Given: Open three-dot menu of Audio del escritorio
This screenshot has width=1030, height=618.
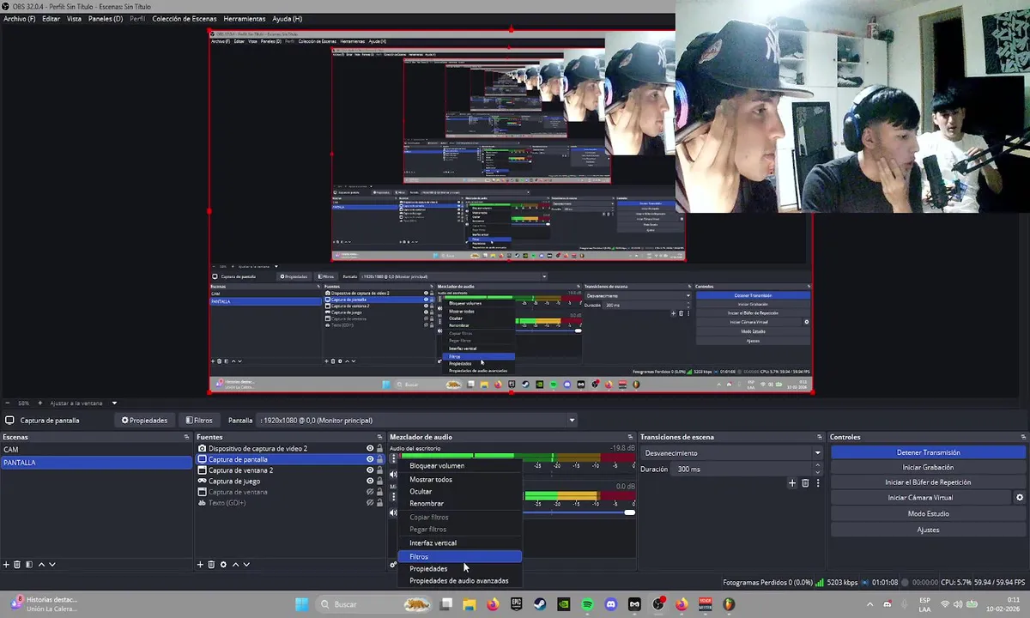Looking at the screenshot, I should pyautogui.click(x=393, y=459).
